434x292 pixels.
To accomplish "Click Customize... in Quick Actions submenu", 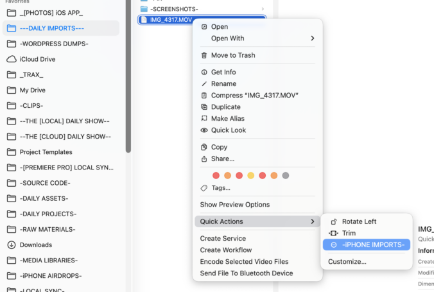I will (347, 262).
